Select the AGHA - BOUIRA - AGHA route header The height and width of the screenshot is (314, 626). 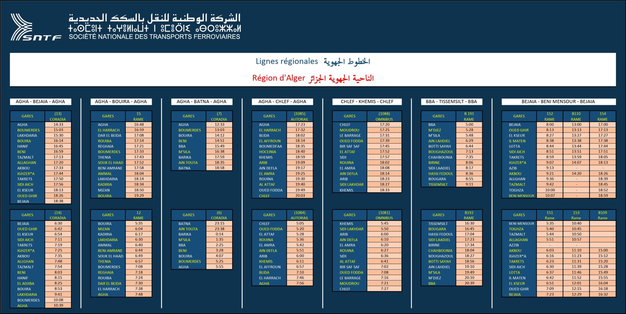[x=121, y=102]
